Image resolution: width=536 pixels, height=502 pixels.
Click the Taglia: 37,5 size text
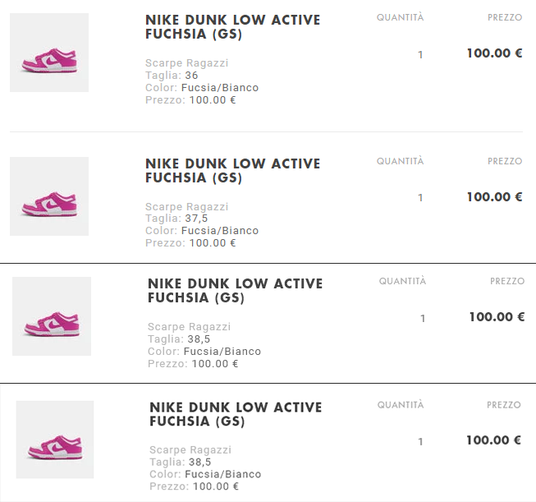pyautogui.click(x=176, y=219)
